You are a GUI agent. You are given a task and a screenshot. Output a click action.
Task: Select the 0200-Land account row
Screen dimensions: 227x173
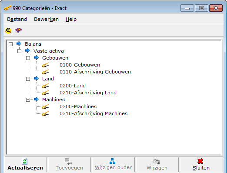point(73,86)
